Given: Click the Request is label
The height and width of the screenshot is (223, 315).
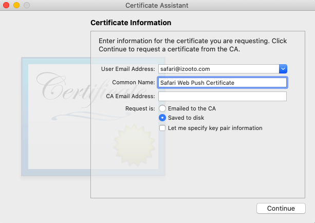Looking at the screenshot, I should coord(140,108).
